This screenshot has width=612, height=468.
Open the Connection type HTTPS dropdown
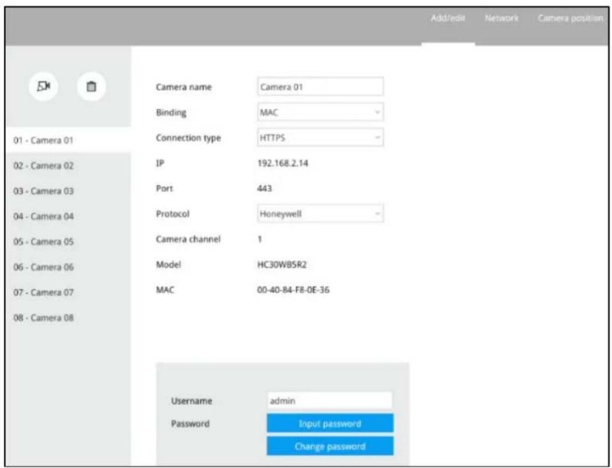(320, 138)
